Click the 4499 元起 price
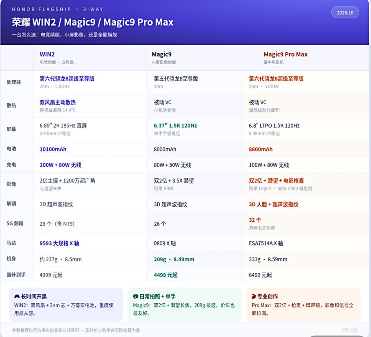This screenshot has width=371, height=337. point(166,275)
